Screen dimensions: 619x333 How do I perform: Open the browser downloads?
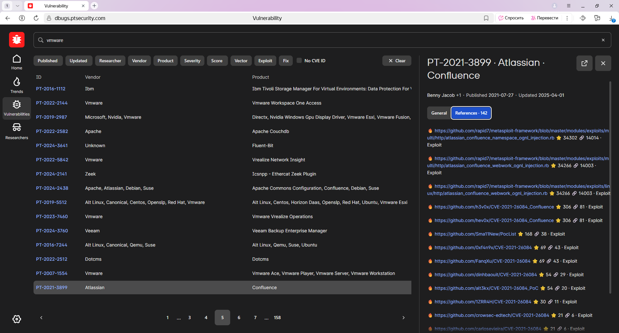(x=612, y=18)
